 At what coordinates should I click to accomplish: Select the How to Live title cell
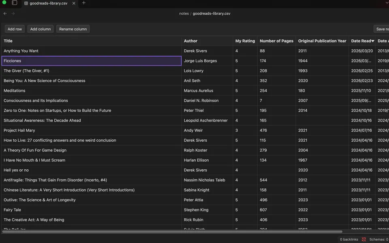(x=92, y=140)
